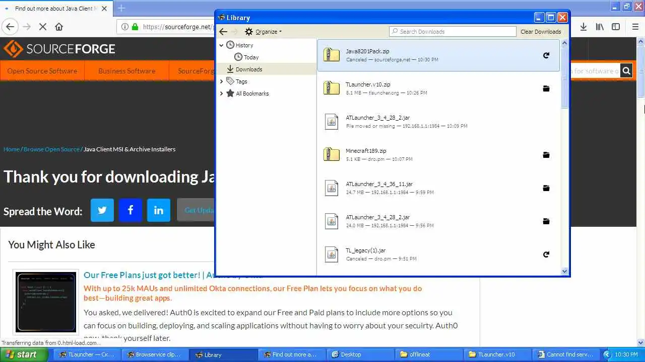Go back in the Library window
This screenshot has height=362, width=645.
223,32
